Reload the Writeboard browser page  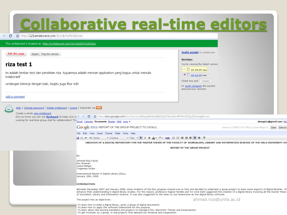[10, 36]
